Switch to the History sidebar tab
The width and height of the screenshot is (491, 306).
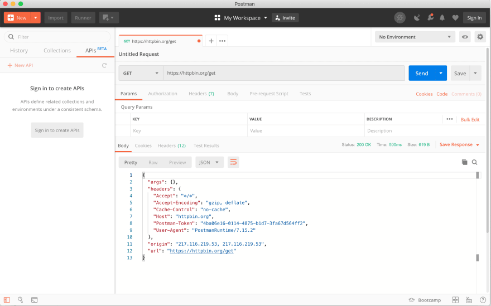pos(19,50)
